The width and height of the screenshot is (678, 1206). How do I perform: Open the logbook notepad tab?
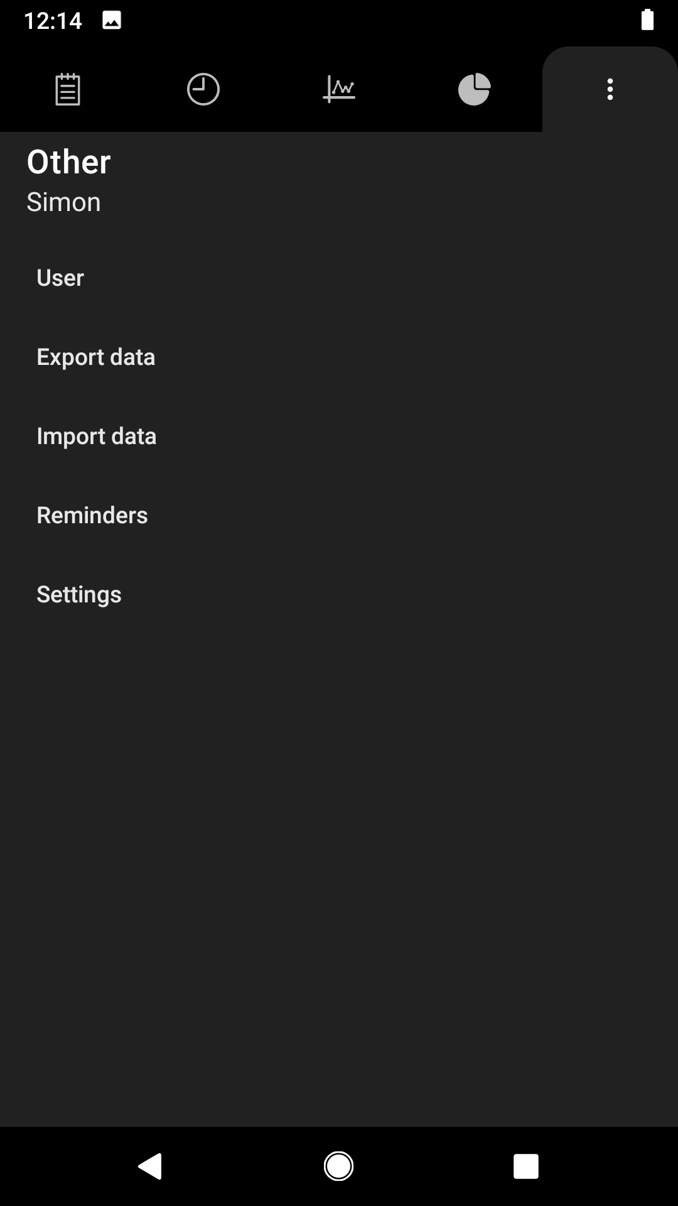pos(68,89)
